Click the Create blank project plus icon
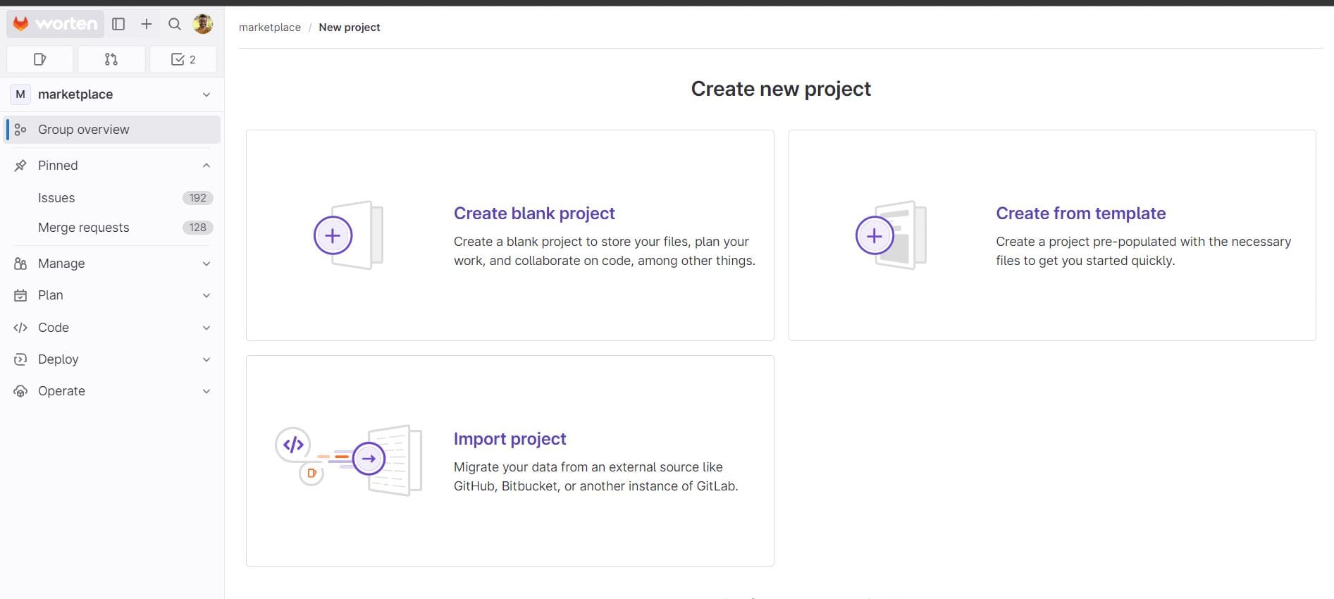Viewport: 1334px width, 599px height. coord(333,235)
